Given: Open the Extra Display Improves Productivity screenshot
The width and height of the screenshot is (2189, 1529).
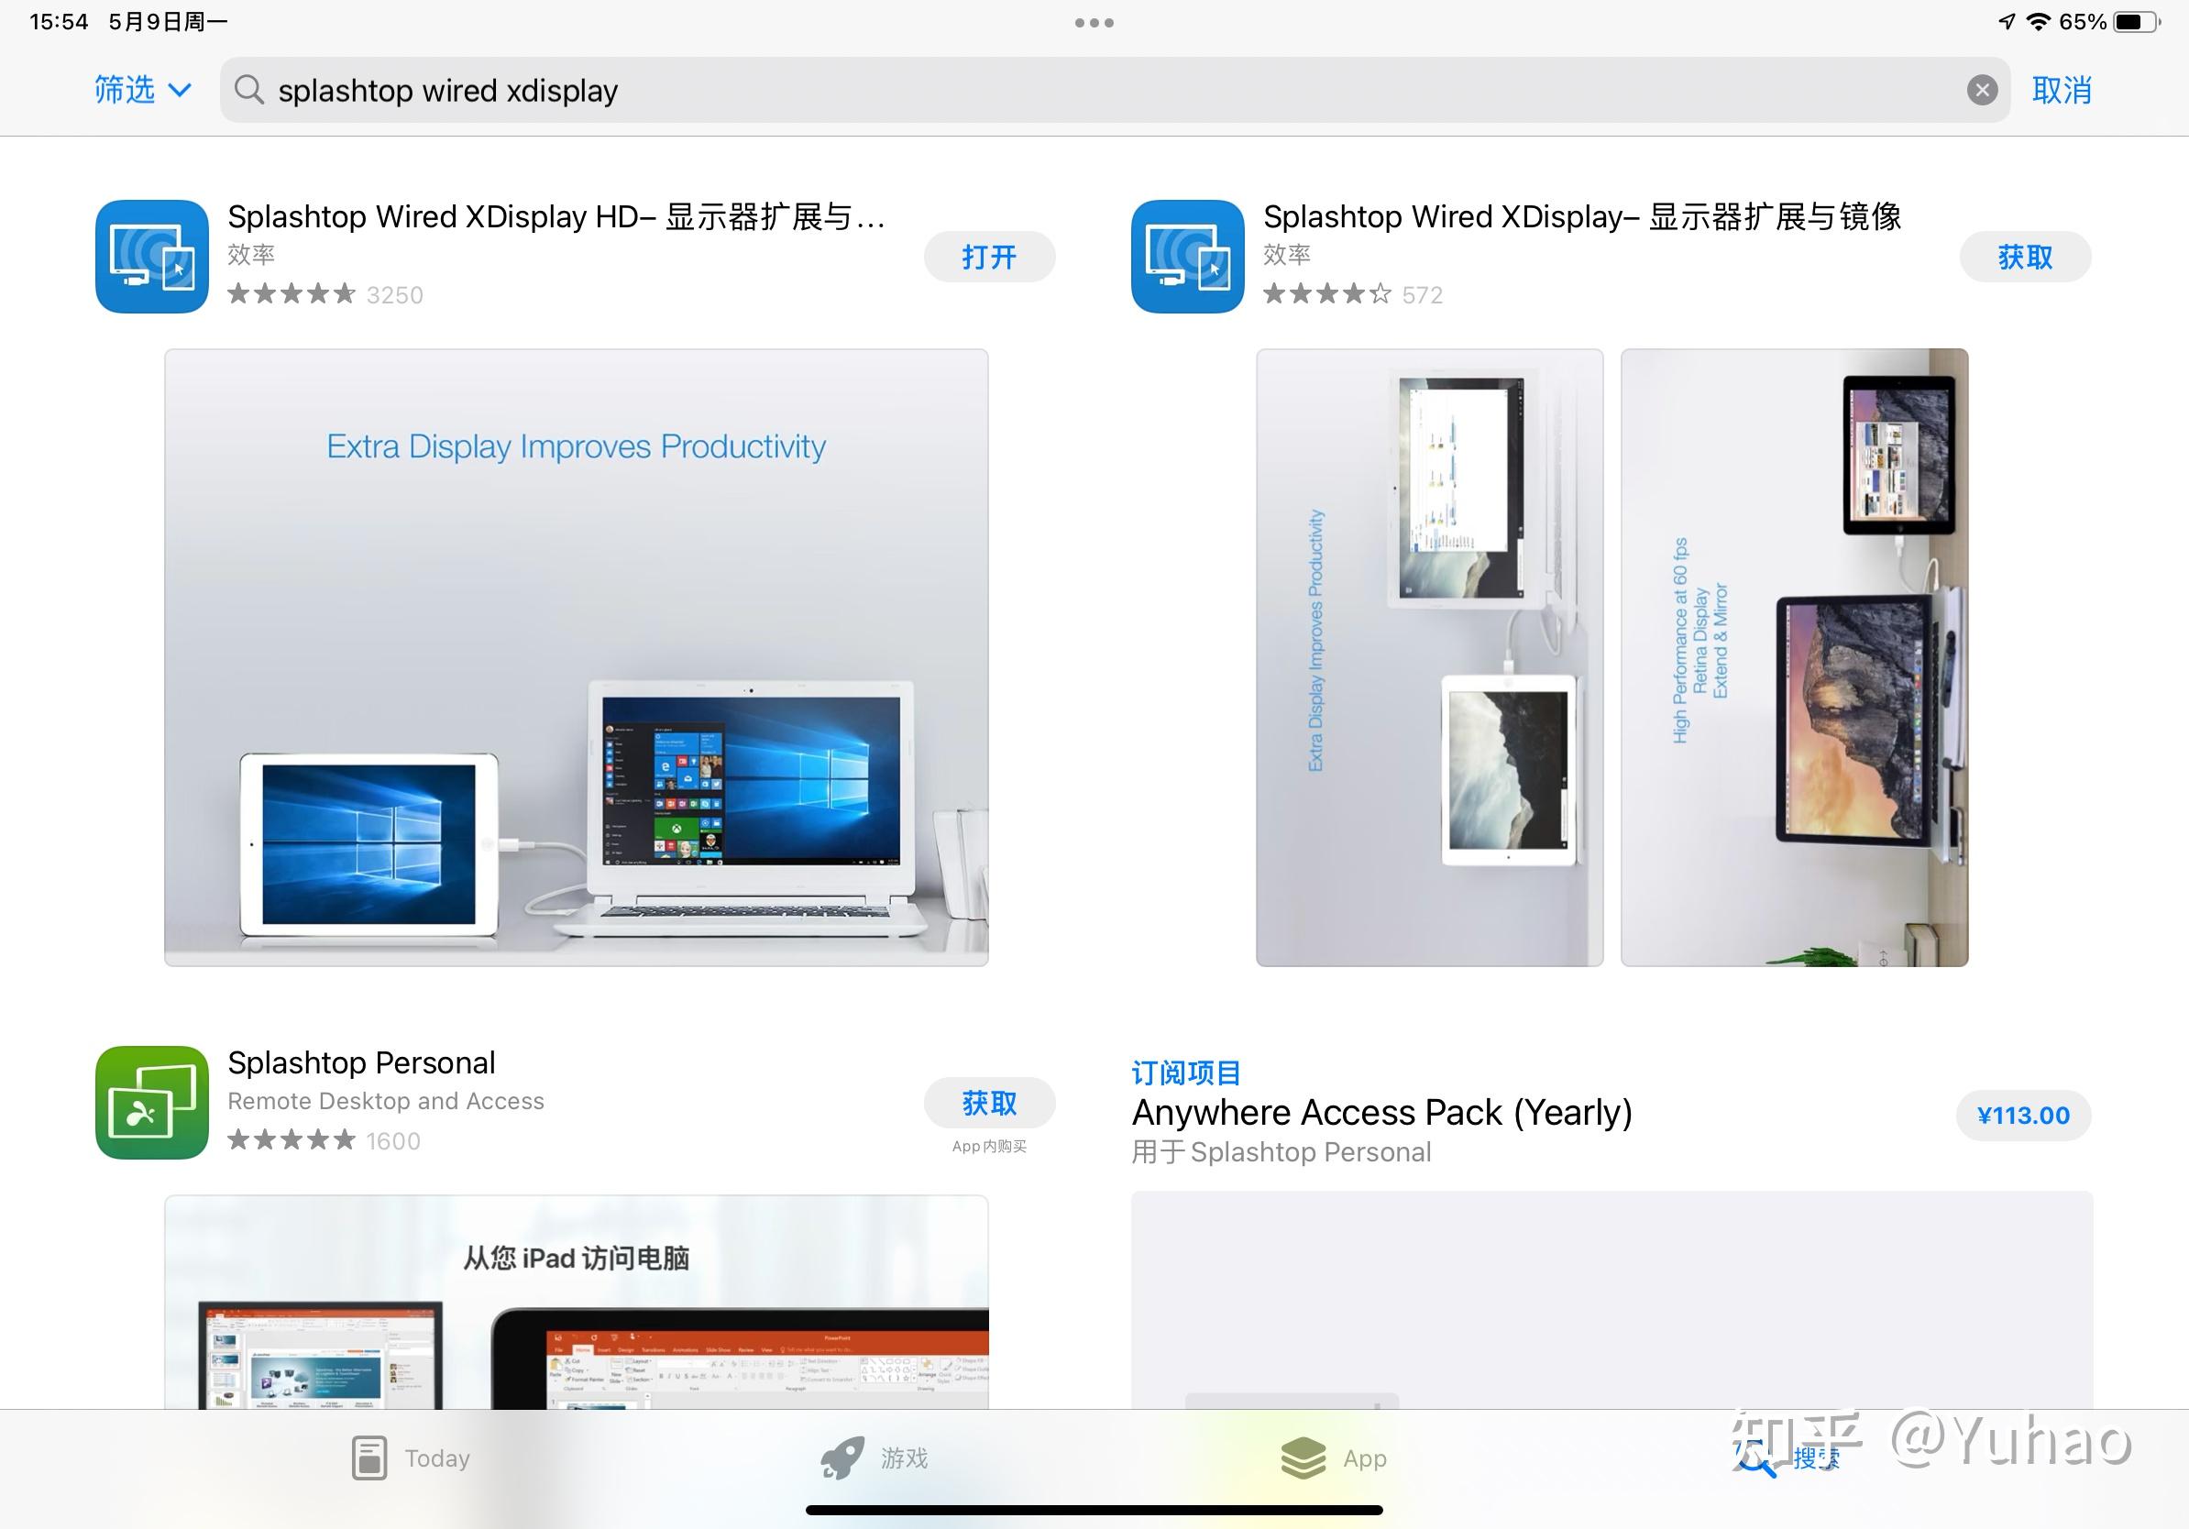Looking at the screenshot, I should point(576,656).
